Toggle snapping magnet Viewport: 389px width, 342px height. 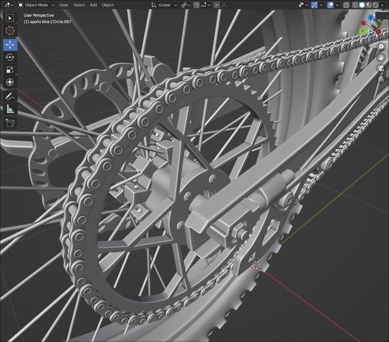[196, 5]
